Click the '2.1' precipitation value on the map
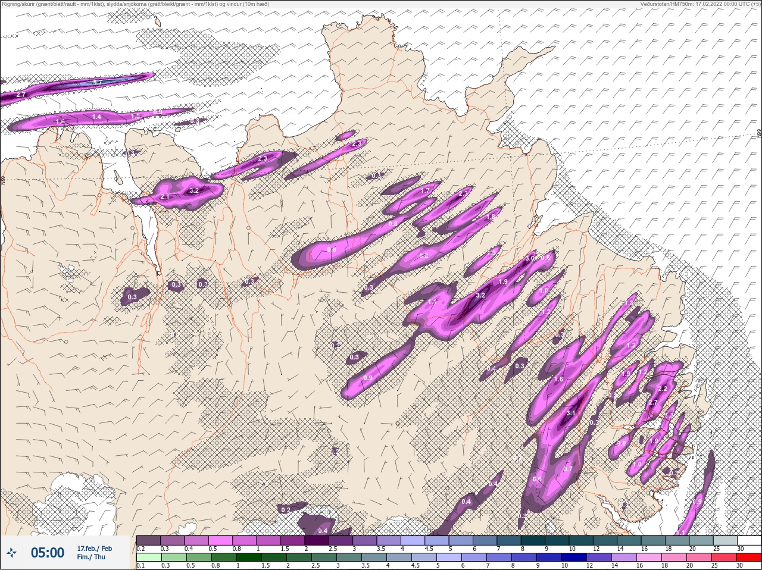Viewport: 762px width, 570px height. tap(165, 196)
